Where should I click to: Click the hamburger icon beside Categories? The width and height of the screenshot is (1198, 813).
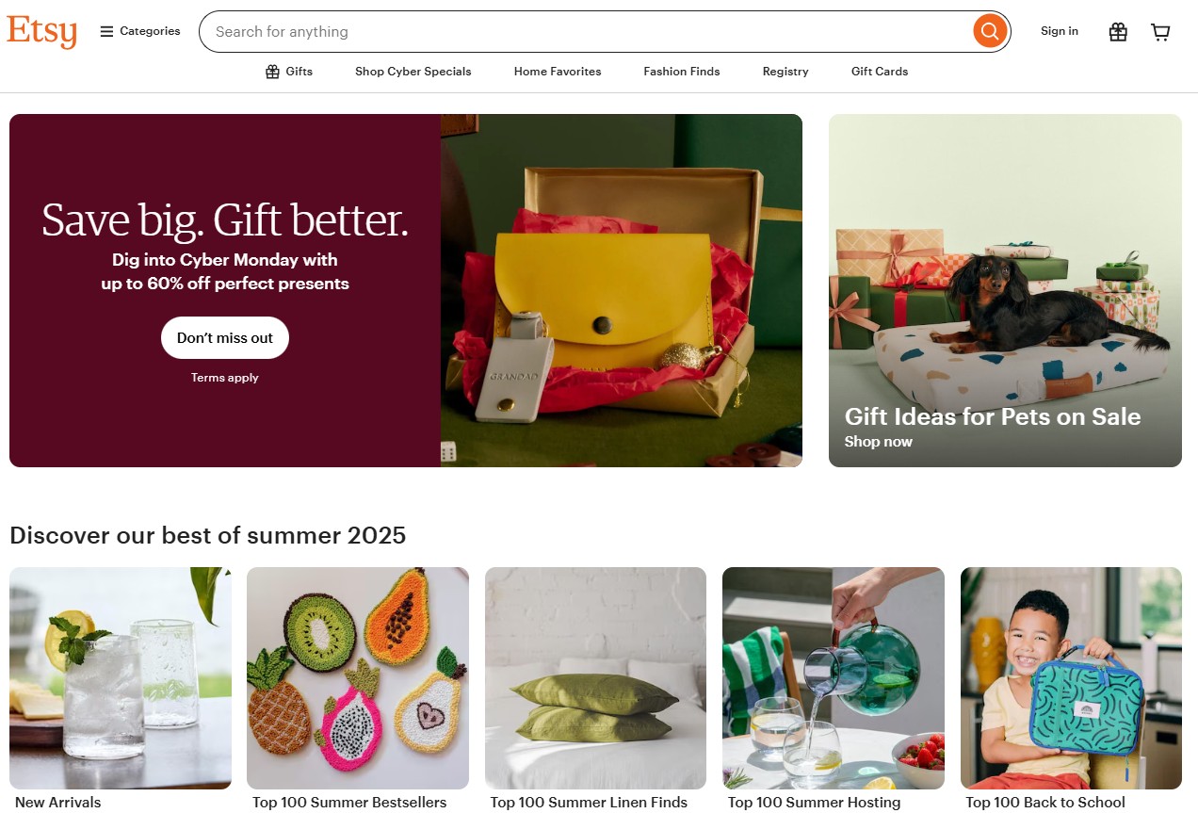[106, 31]
